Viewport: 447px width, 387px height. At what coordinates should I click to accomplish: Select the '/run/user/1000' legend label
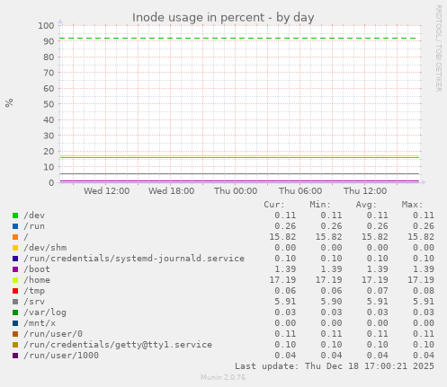tap(61, 356)
